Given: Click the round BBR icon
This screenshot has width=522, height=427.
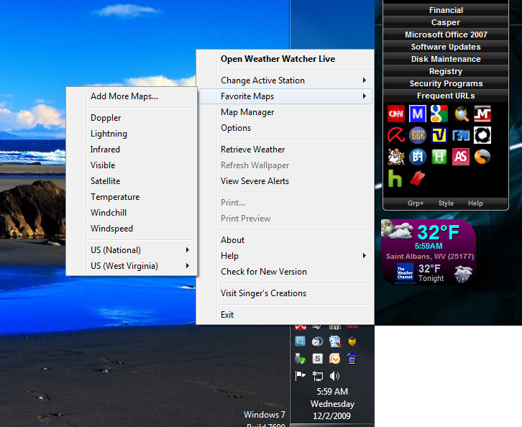Looking at the screenshot, I should point(418,135).
